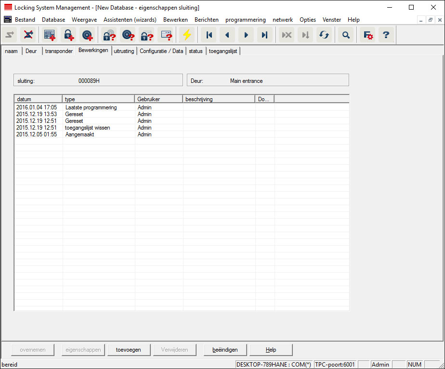Click the question mark help icon
The width and height of the screenshot is (445, 369).
pyautogui.click(x=386, y=35)
